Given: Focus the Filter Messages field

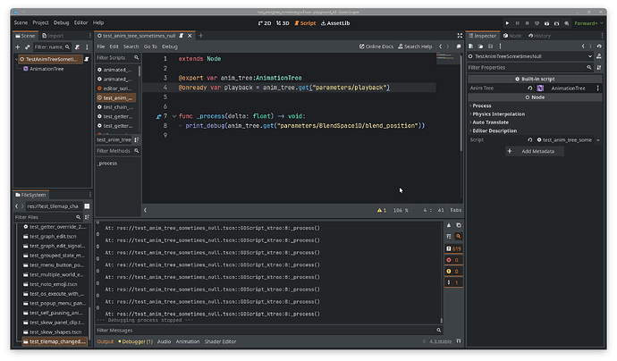Looking at the screenshot, I should (x=269, y=331).
